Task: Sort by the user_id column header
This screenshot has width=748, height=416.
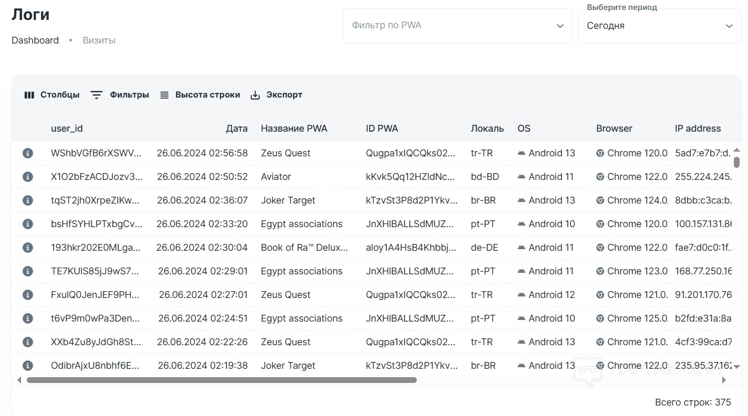Action: tap(67, 129)
